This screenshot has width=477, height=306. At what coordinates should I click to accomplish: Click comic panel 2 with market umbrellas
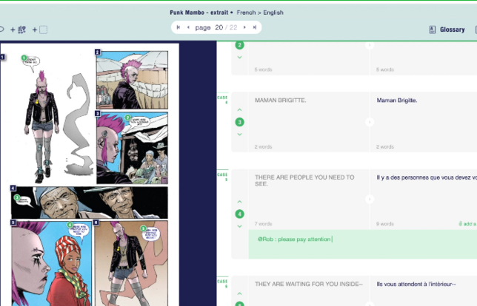click(x=132, y=80)
